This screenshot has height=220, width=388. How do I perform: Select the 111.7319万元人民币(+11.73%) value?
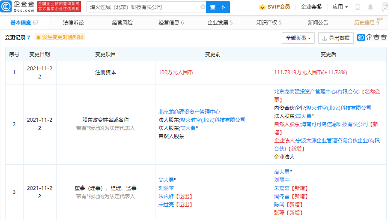pyautogui.click(x=310, y=72)
